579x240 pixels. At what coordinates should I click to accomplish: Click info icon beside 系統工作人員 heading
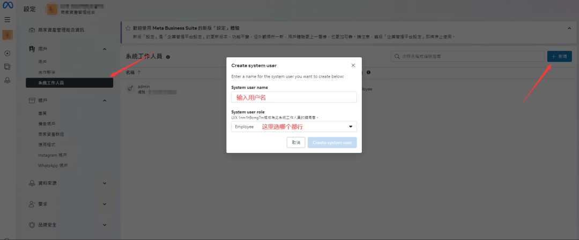tap(168, 57)
